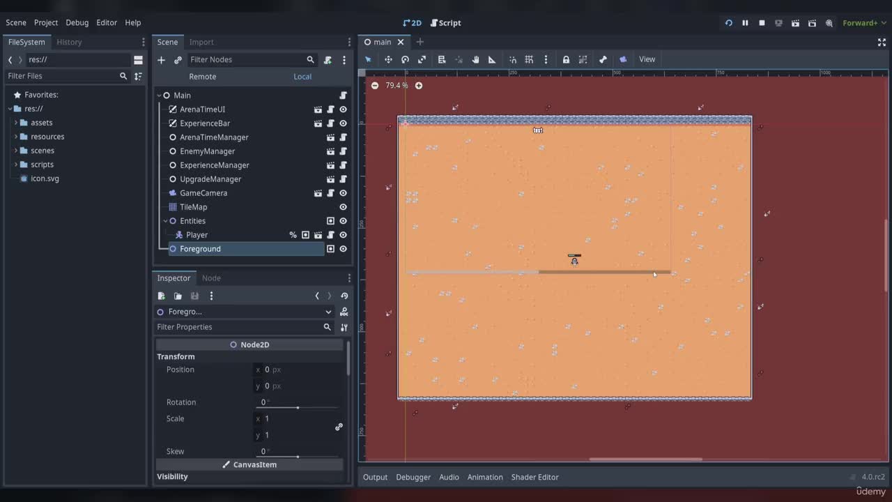Open the Project menu
Image resolution: width=892 pixels, height=502 pixels.
pos(46,22)
